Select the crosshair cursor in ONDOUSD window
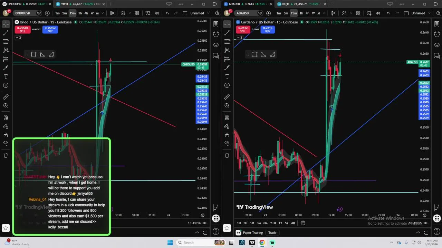Viewport: 442px width, 248px height. [x=6, y=24]
